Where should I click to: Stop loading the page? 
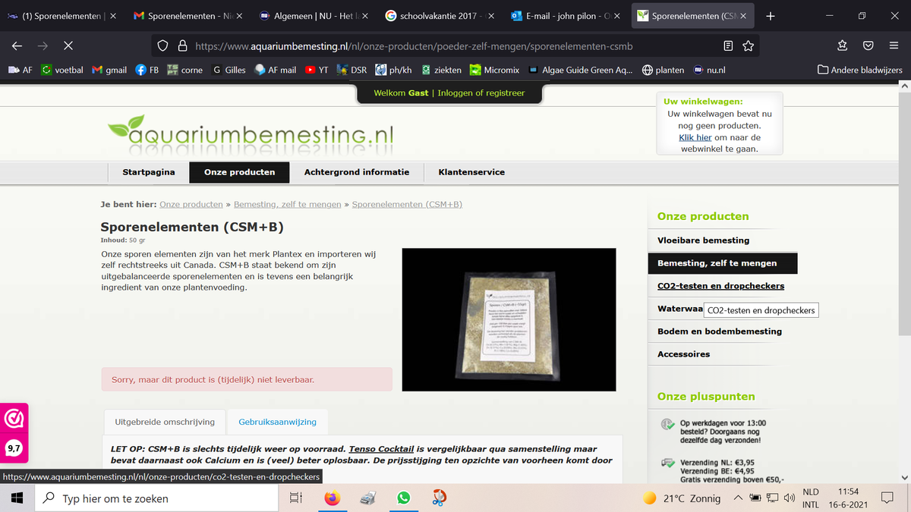point(68,46)
